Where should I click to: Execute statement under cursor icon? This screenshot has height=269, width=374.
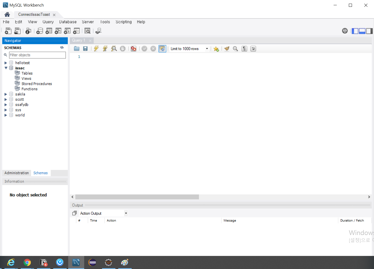[x=105, y=49]
